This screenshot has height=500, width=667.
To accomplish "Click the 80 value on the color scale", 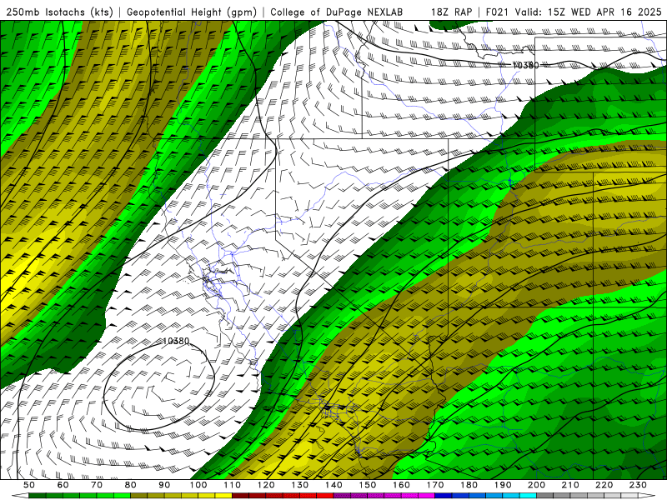I will pyautogui.click(x=131, y=485).
